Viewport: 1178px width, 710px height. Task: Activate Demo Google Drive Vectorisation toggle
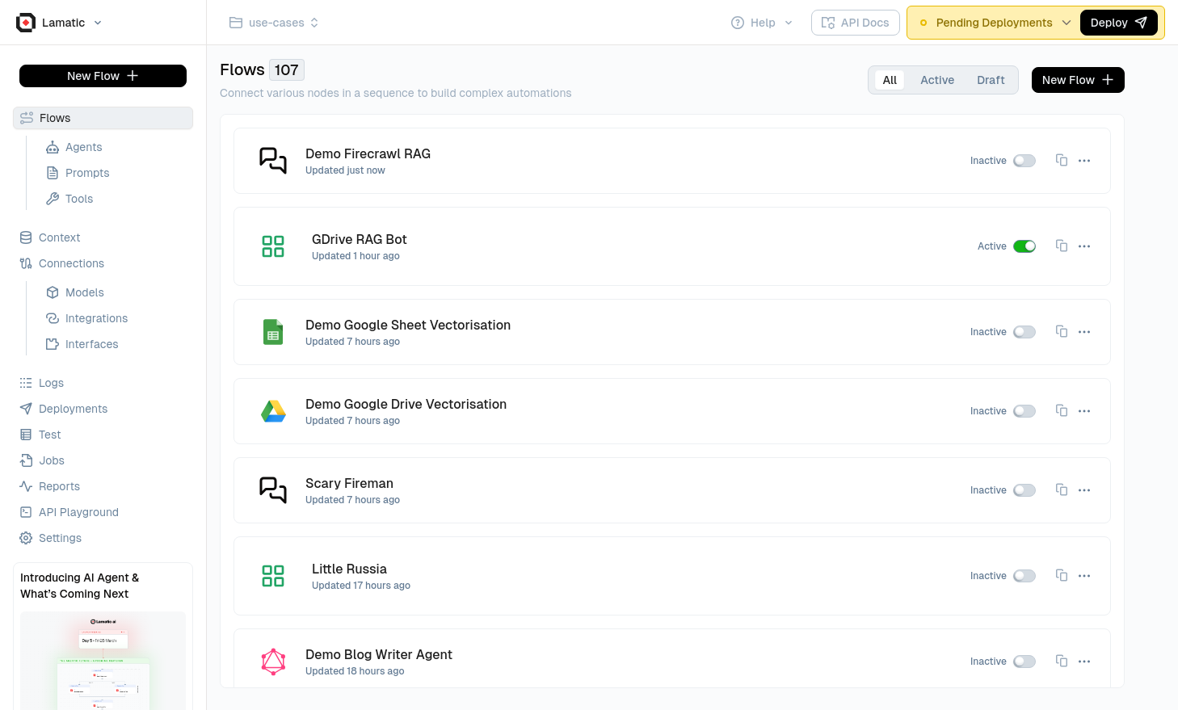pyautogui.click(x=1024, y=411)
